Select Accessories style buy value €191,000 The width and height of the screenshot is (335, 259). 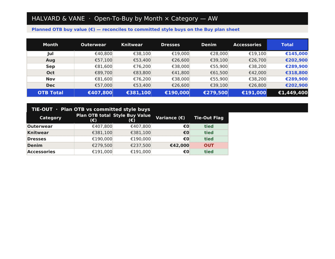pyautogui.click(x=132, y=152)
